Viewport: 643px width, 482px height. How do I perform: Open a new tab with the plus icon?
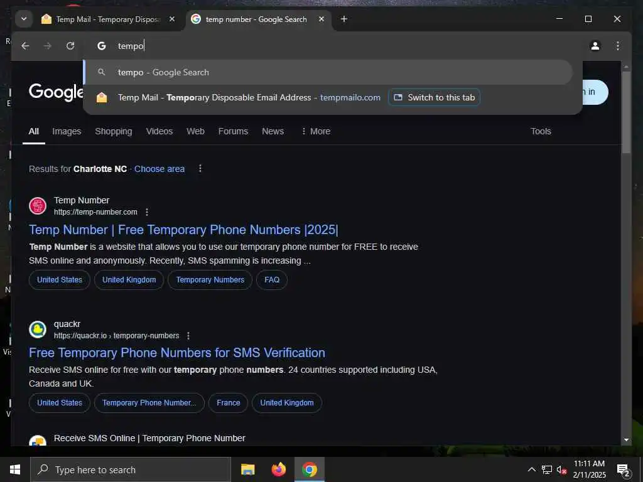click(x=344, y=19)
